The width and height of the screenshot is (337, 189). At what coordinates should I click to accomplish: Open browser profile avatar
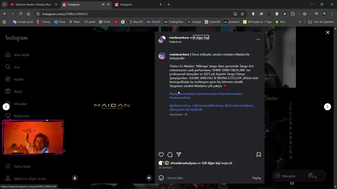(324, 14)
